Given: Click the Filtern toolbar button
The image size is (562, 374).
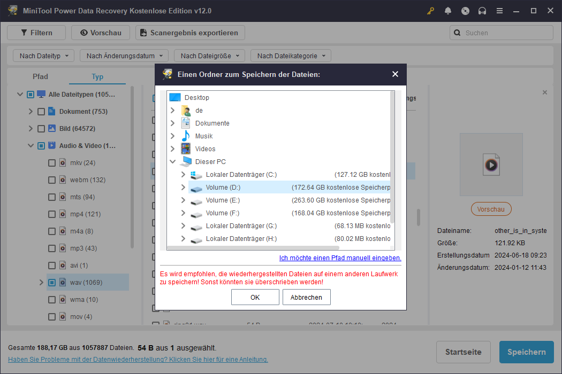Looking at the screenshot, I should pyautogui.click(x=36, y=33).
